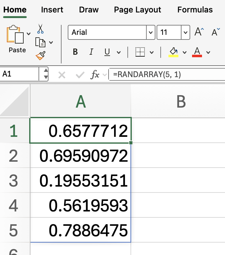
Task: Click the Paste clipboard icon
Action: tap(16, 35)
